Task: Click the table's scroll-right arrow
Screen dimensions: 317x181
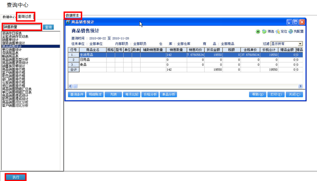Action: click(x=300, y=86)
